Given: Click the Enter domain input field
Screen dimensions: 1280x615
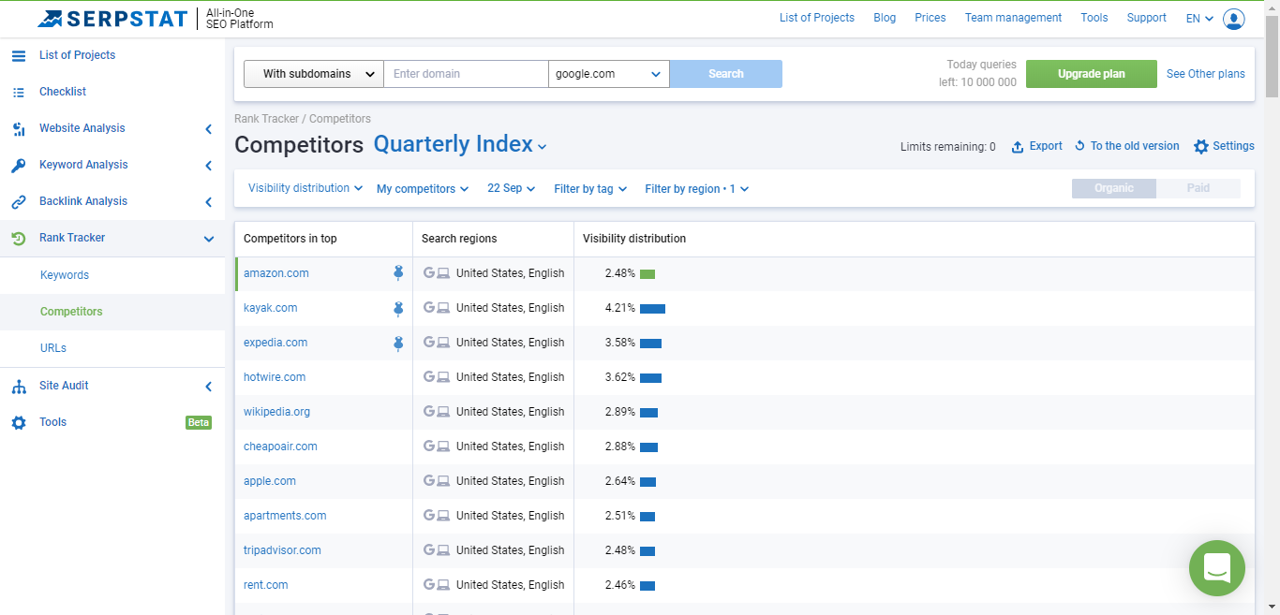Looking at the screenshot, I should (466, 74).
